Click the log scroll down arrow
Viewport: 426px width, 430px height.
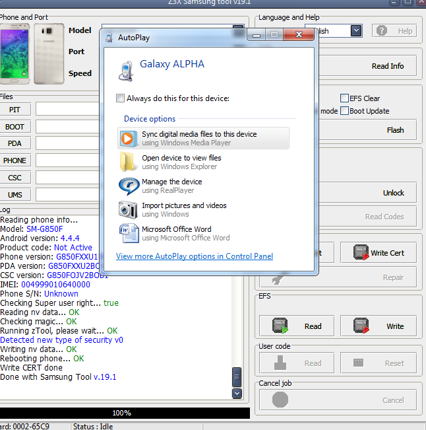(x=237, y=394)
